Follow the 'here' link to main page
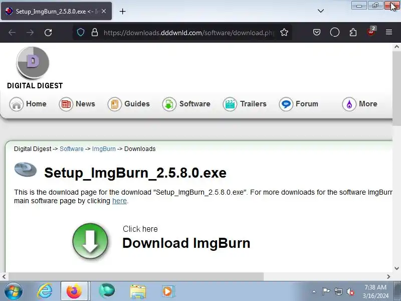 click(119, 201)
